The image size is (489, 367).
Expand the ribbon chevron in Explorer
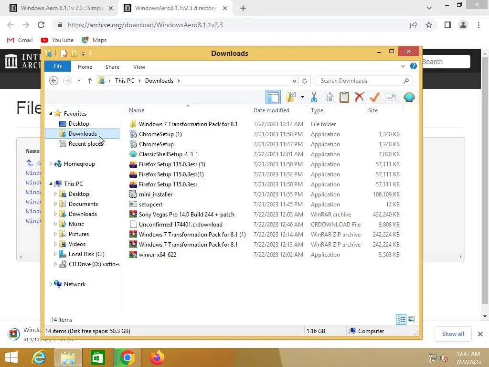[403, 66]
